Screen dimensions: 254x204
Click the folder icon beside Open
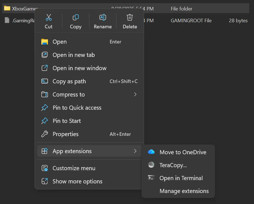coord(45,42)
